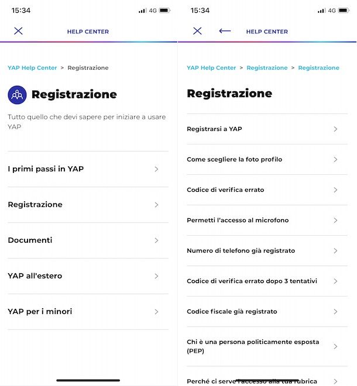Tap the back arrow in right Help Center header
The height and width of the screenshot is (386, 357).
coord(225,31)
